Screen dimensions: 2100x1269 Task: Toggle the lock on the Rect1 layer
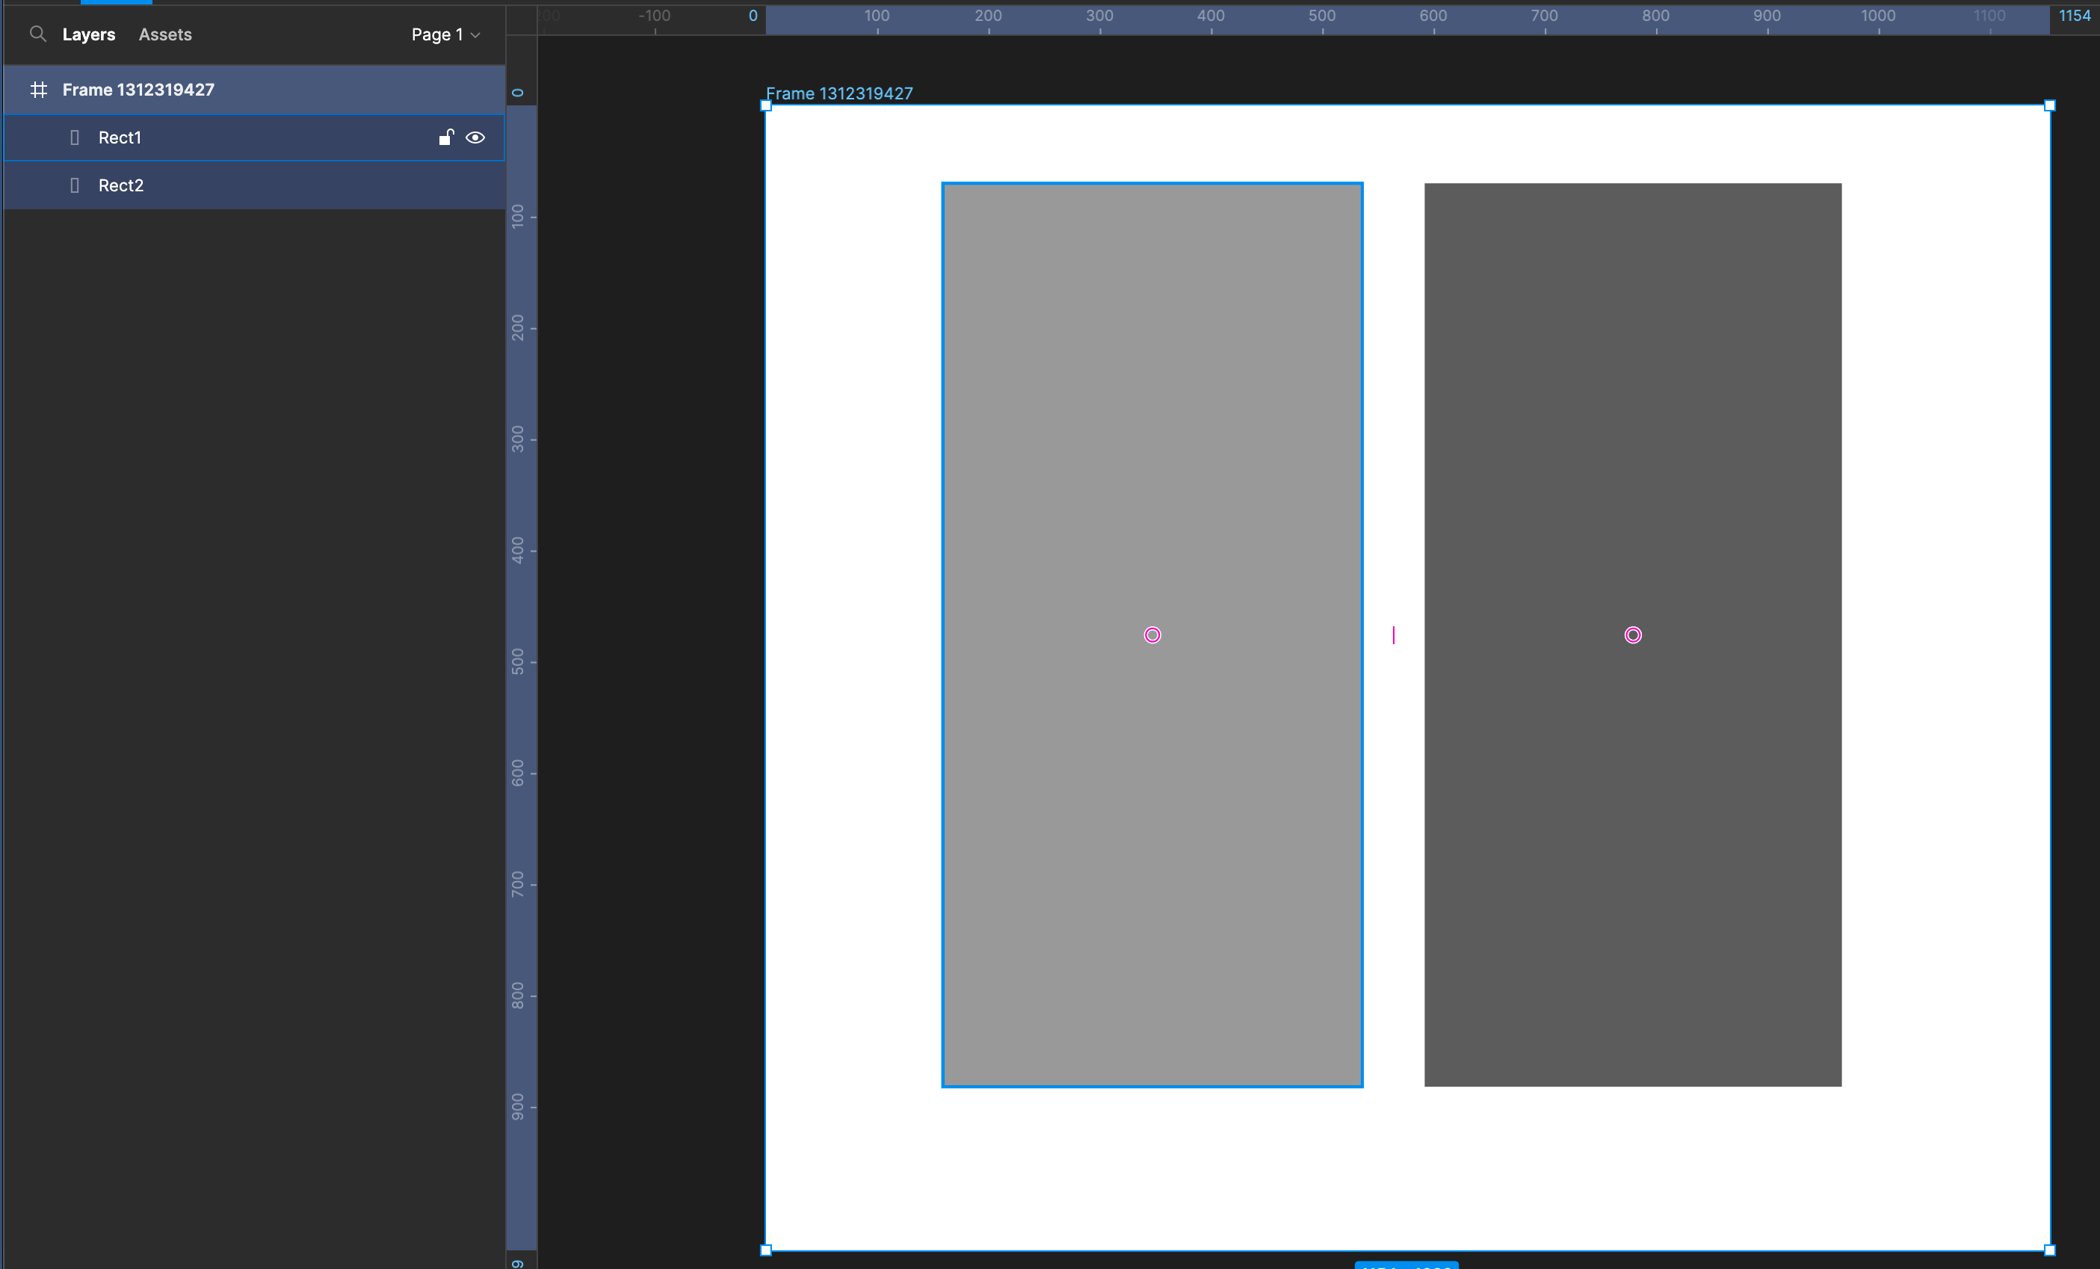point(447,138)
